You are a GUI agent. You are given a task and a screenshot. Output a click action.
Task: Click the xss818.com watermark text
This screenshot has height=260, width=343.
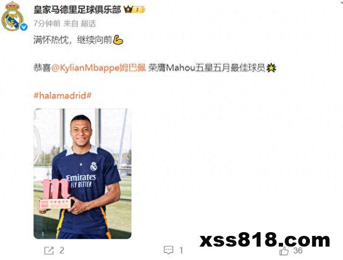coord(265,240)
